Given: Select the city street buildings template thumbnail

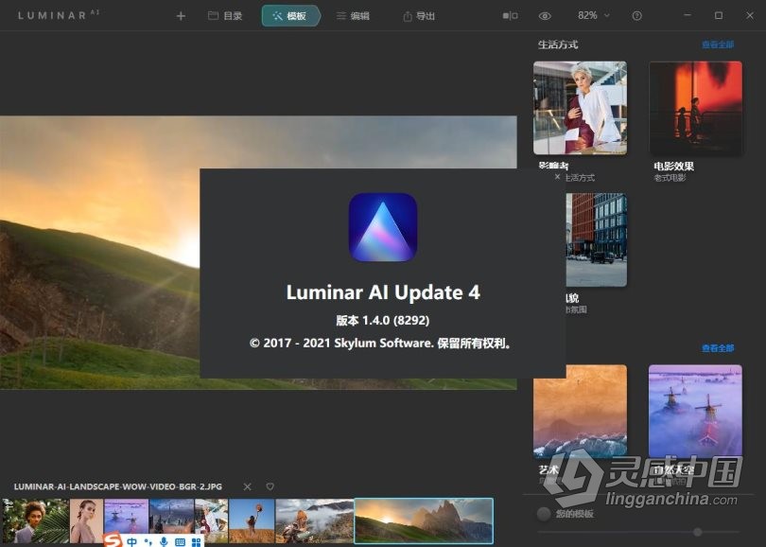Looking at the screenshot, I should (597, 239).
